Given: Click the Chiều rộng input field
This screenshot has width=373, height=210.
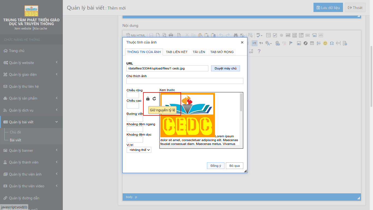Looking at the screenshot, I should coord(133,95).
